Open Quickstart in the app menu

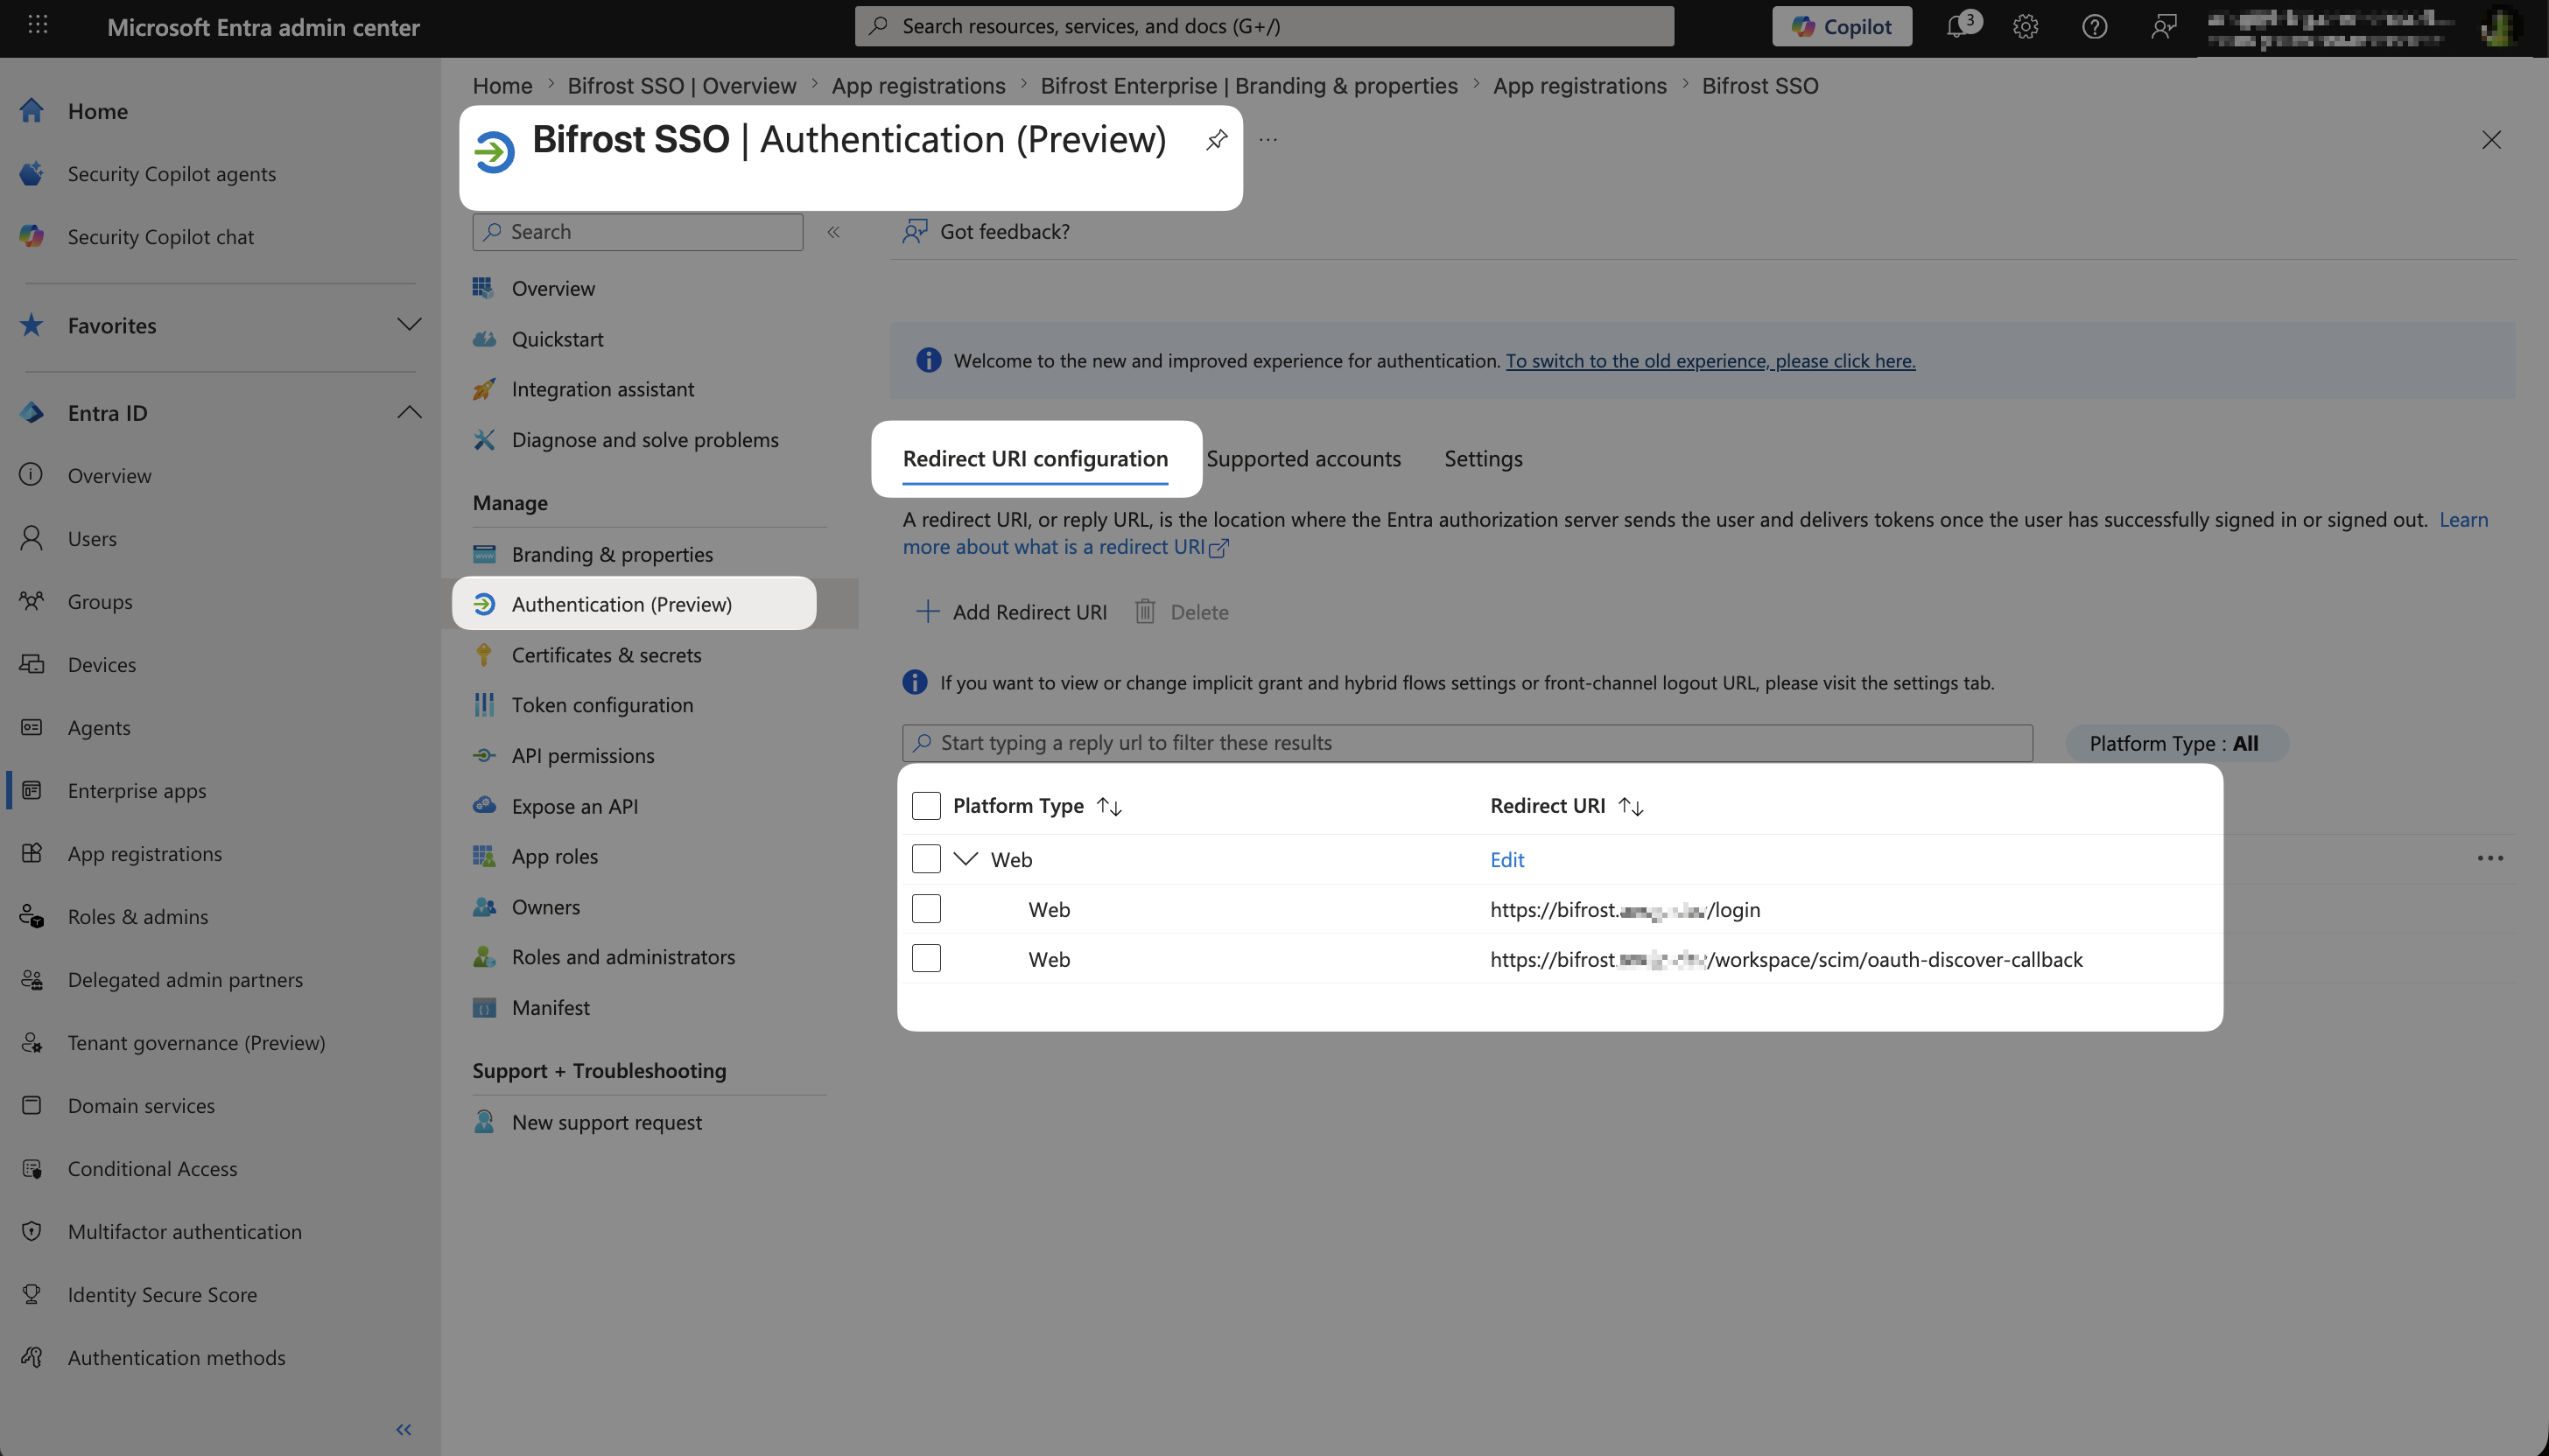tap(558, 339)
